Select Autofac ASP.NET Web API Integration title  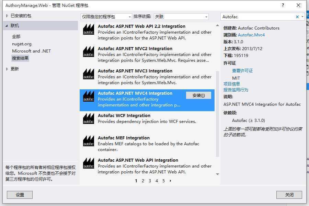click(x=138, y=160)
